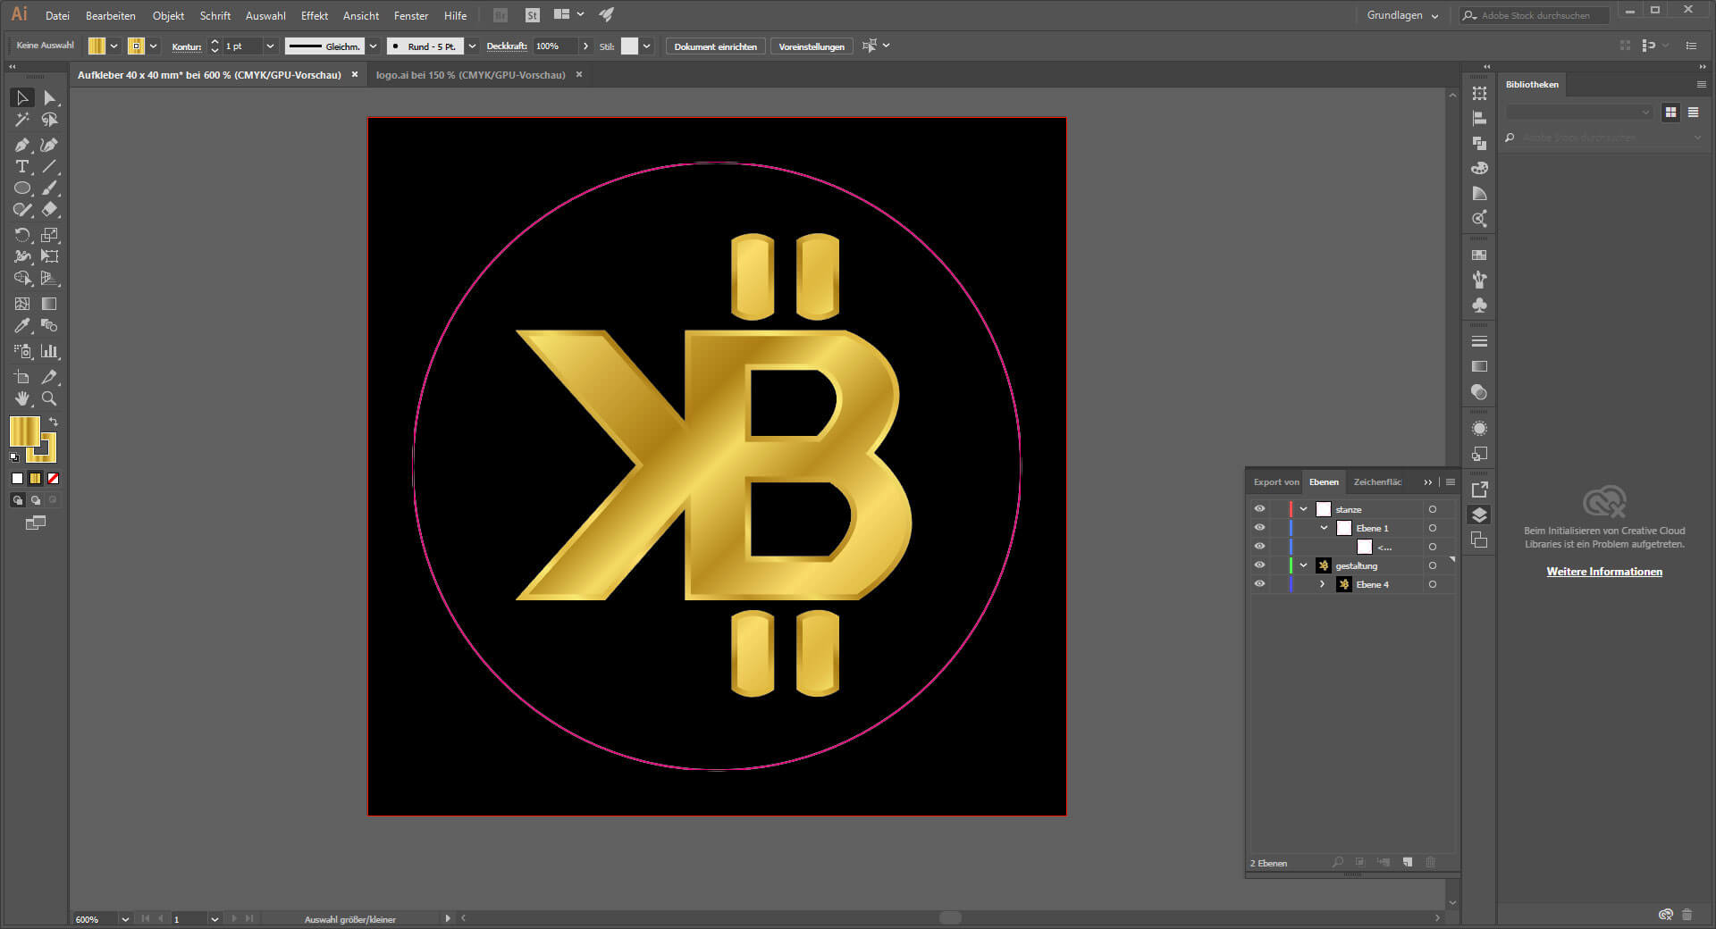
Task: Expand the Ebene 4 sublayer
Action: 1323,584
